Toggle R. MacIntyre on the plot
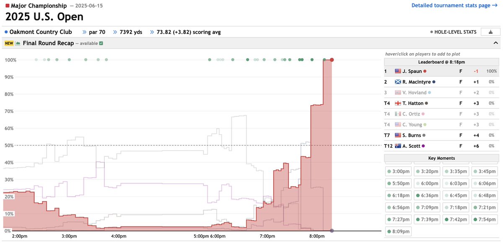This screenshot has height=243, width=503. click(441, 82)
